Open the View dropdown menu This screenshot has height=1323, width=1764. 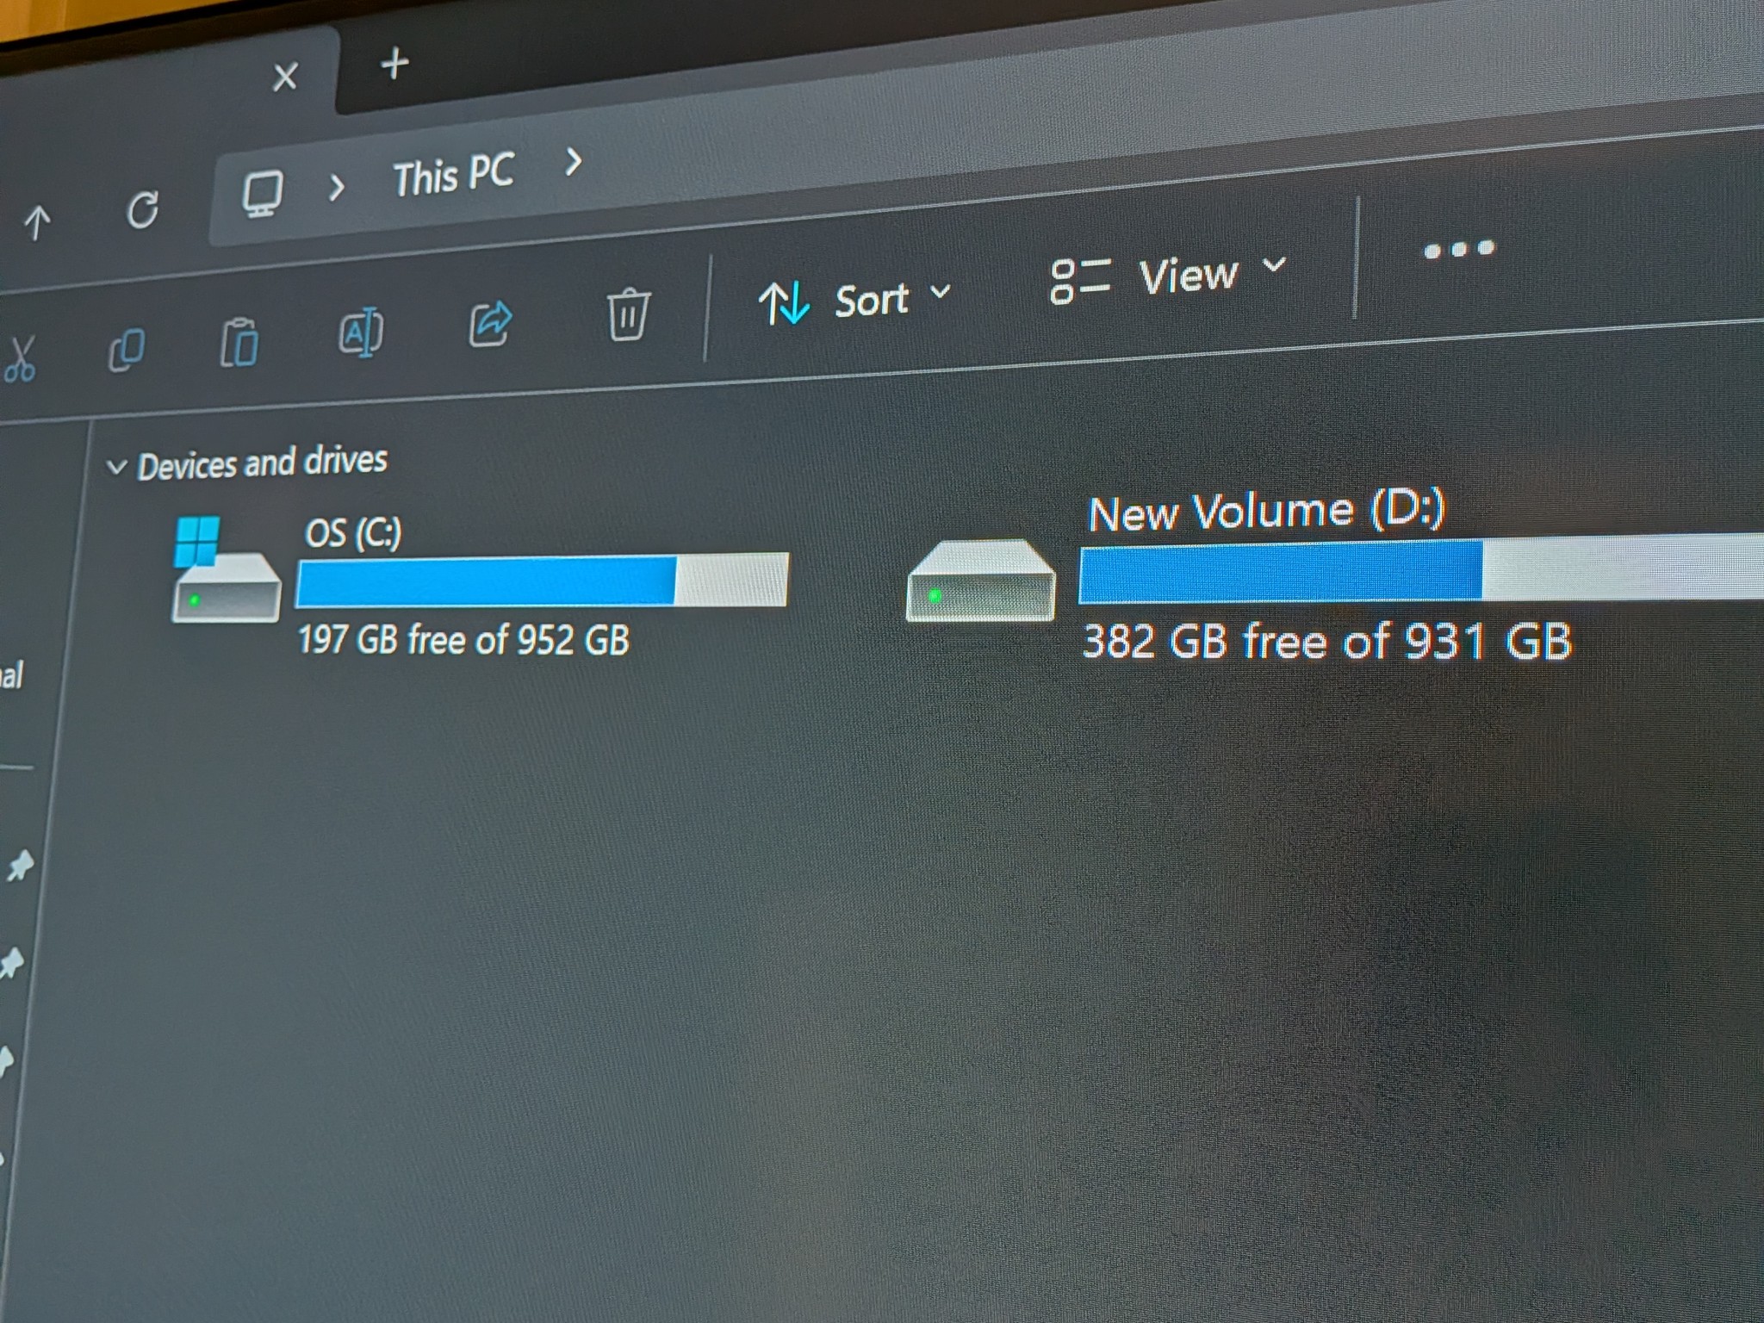[1168, 277]
